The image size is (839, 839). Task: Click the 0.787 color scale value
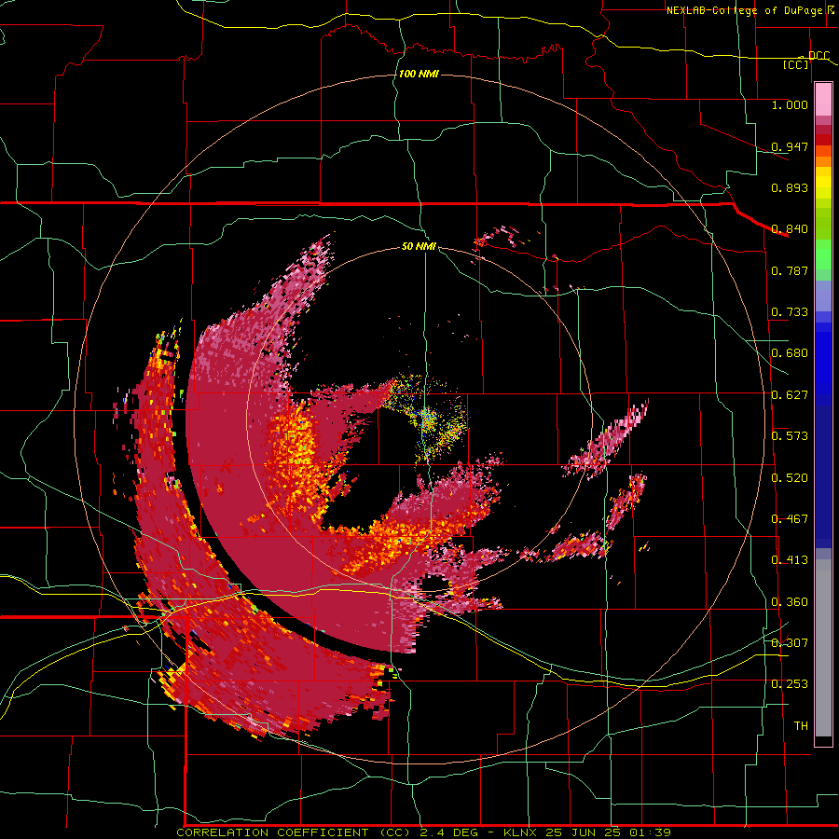(x=790, y=270)
